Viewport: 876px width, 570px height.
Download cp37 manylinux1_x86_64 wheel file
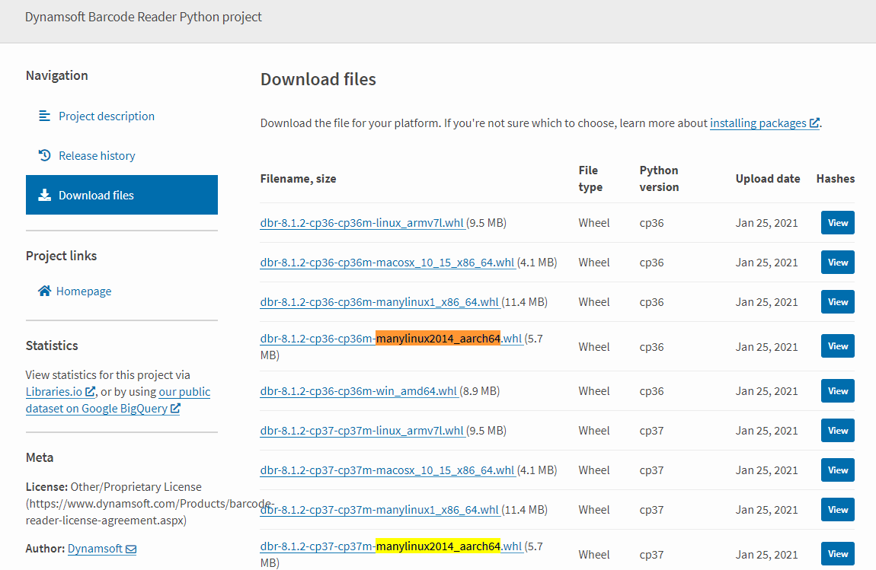[x=379, y=510]
